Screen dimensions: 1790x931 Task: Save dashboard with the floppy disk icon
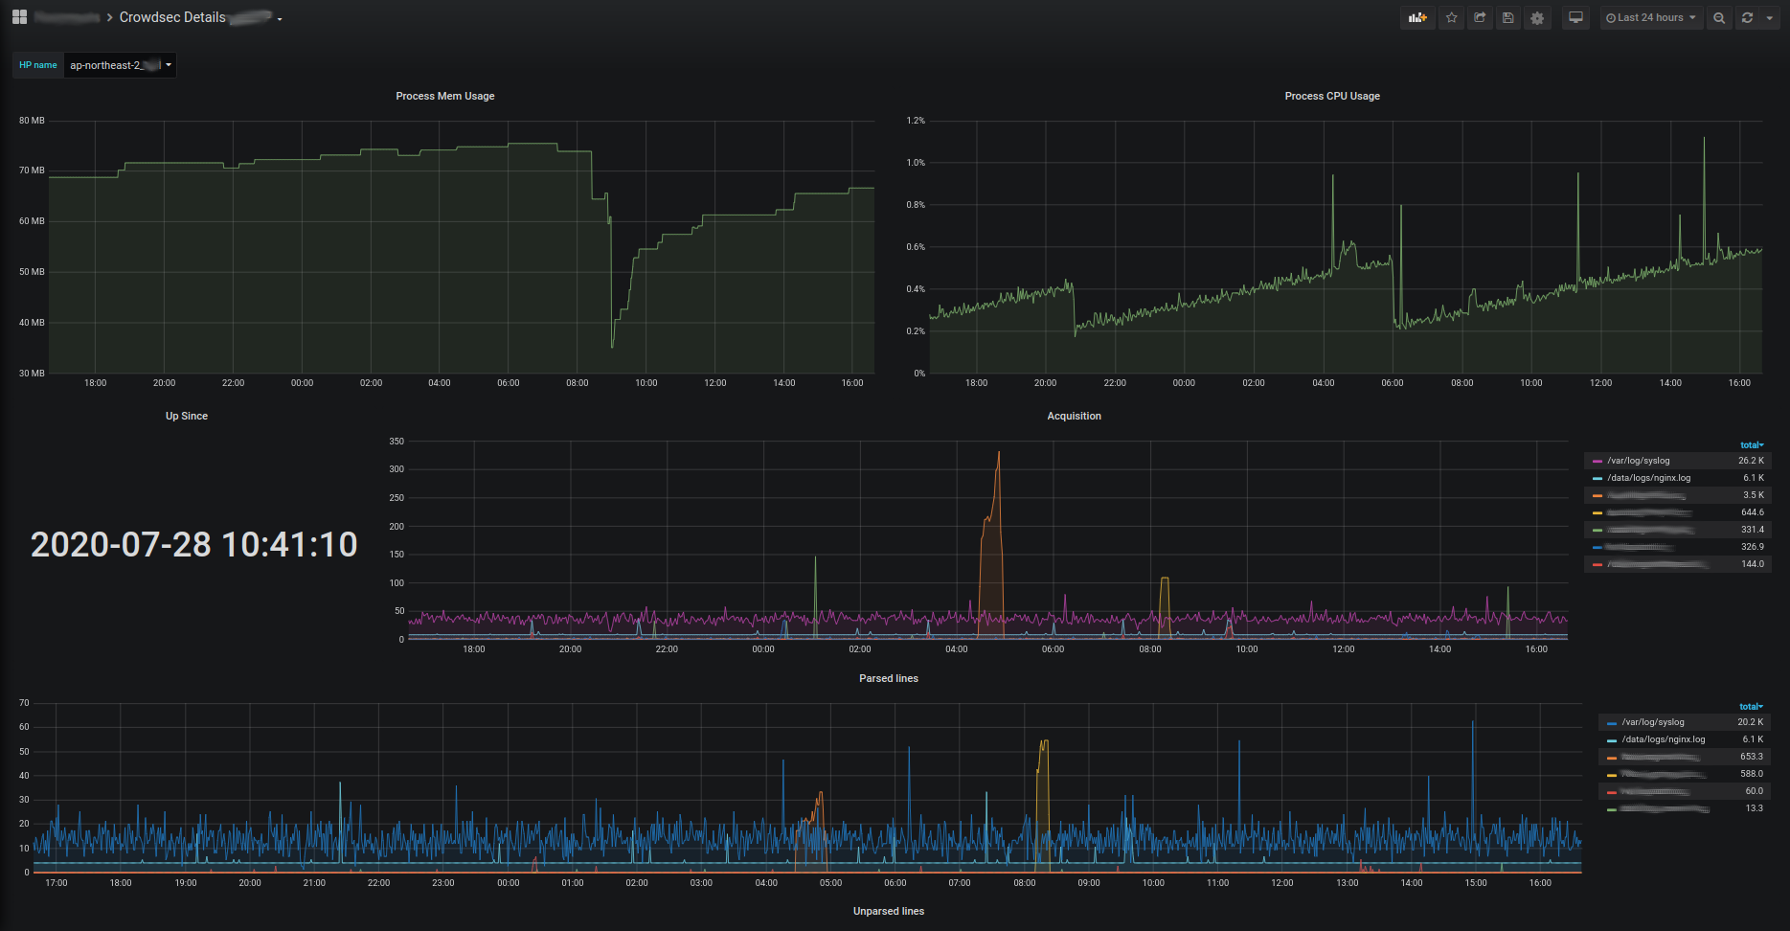[1508, 18]
